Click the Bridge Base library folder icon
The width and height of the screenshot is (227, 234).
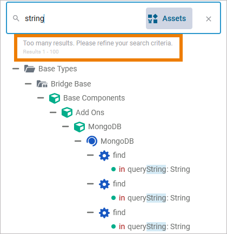[42, 84]
